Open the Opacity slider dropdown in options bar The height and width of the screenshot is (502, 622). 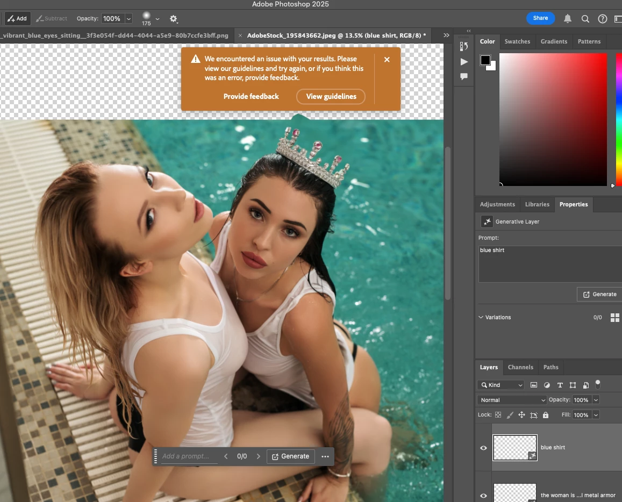[x=128, y=19]
